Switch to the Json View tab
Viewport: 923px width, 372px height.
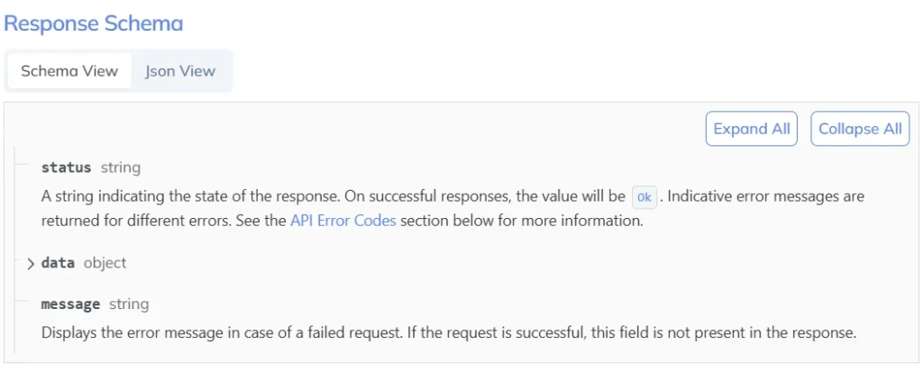point(180,71)
